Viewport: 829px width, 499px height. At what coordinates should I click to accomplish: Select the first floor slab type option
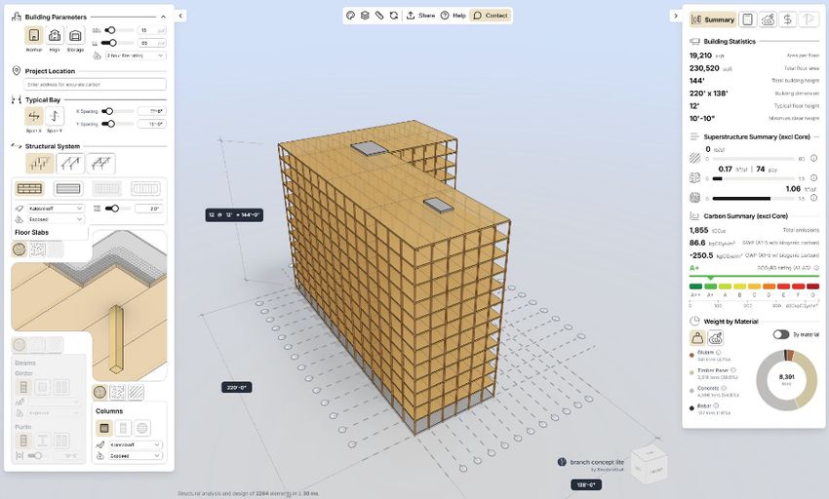(30, 188)
